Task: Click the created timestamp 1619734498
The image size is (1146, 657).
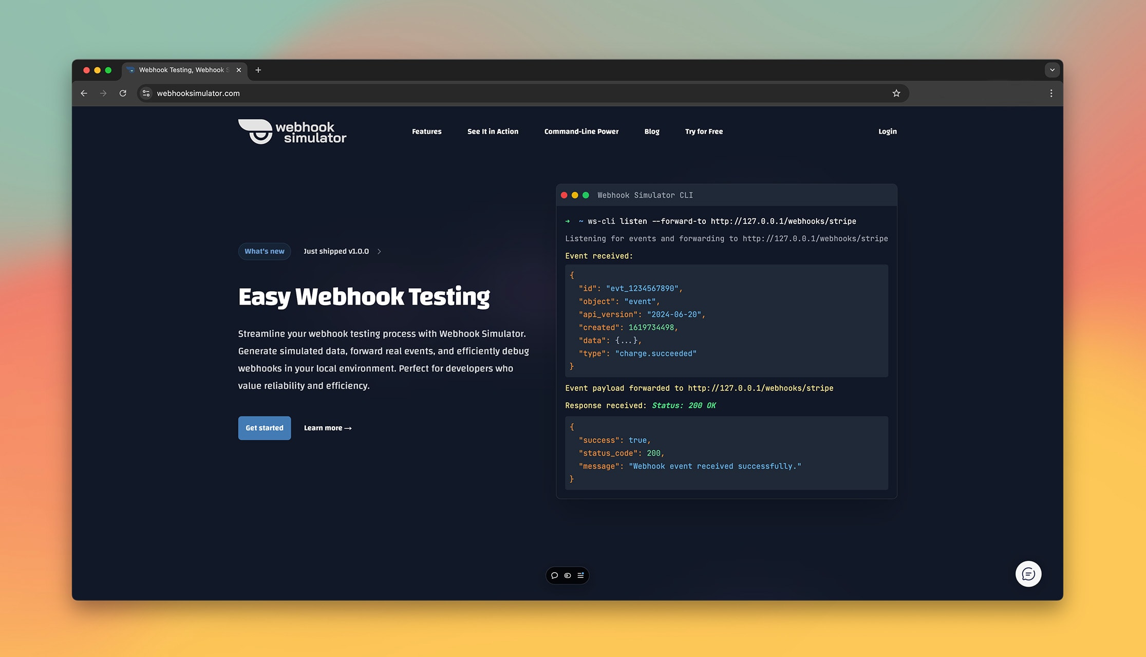Action: [x=651, y=328]
